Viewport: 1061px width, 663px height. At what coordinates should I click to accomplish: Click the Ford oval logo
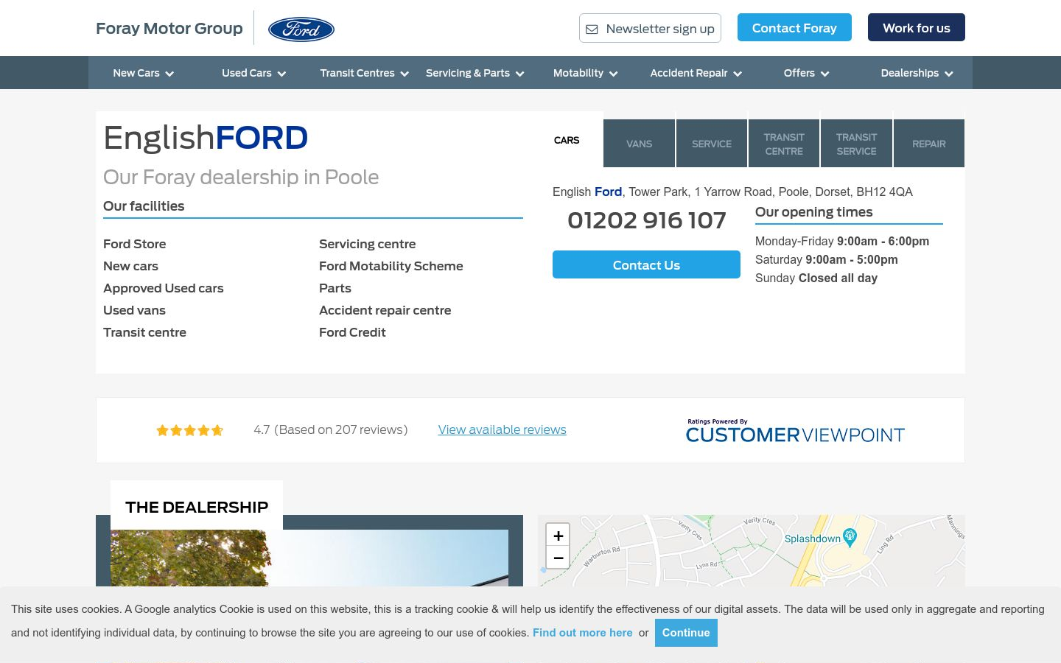301,29
